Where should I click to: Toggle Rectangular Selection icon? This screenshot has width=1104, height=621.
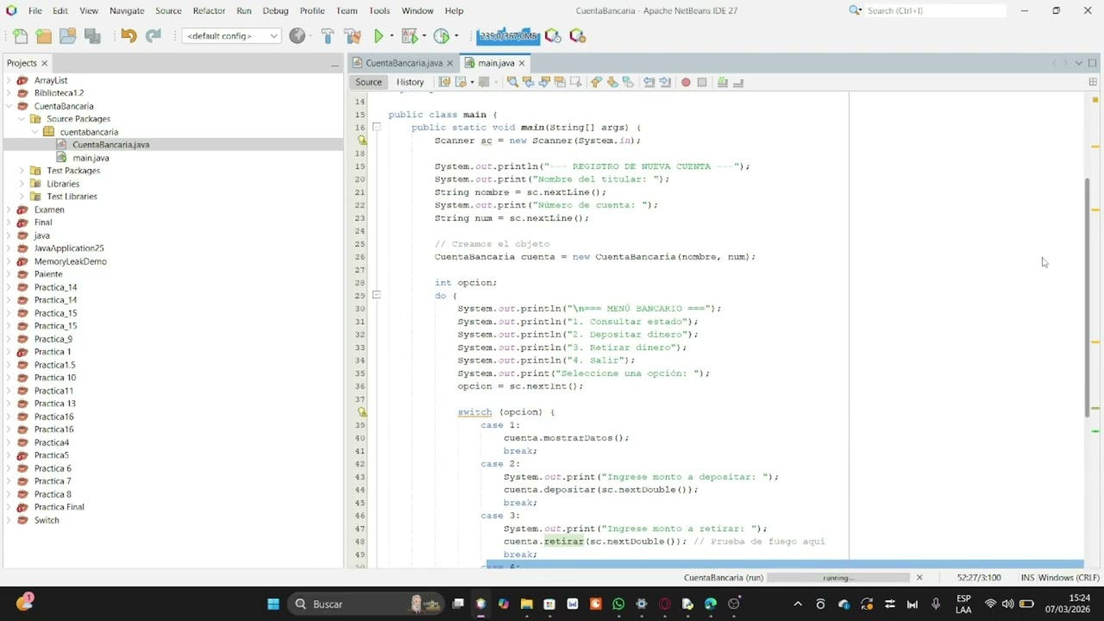tap(575, 82)
